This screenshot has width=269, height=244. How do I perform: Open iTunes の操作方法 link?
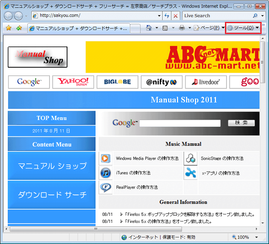click(x=133, y=173)
